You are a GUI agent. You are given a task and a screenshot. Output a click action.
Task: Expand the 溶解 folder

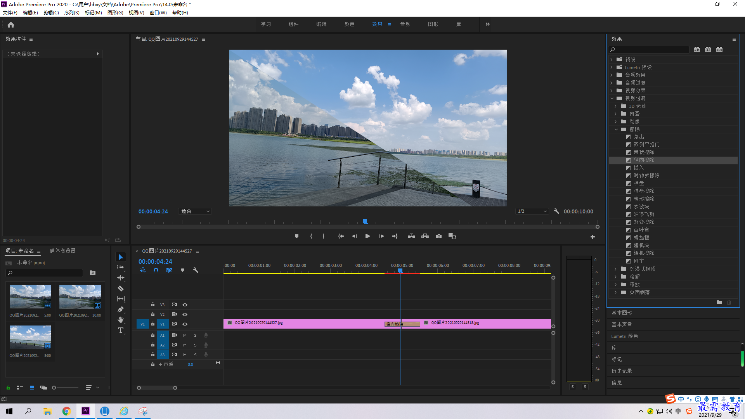point(616,277)
